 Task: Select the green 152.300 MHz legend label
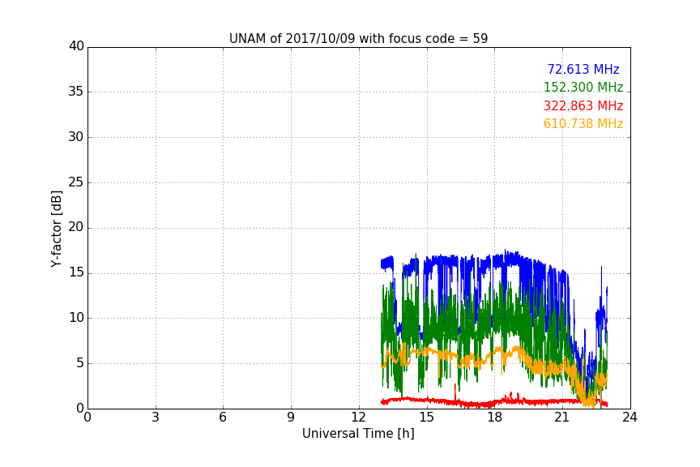(583, 87)
